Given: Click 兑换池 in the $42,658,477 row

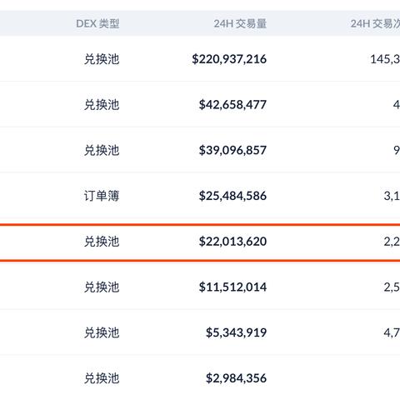Looking at the screenshot, I should 102,104.
